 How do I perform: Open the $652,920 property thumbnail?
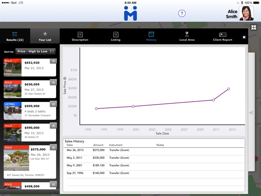[13, 68]
